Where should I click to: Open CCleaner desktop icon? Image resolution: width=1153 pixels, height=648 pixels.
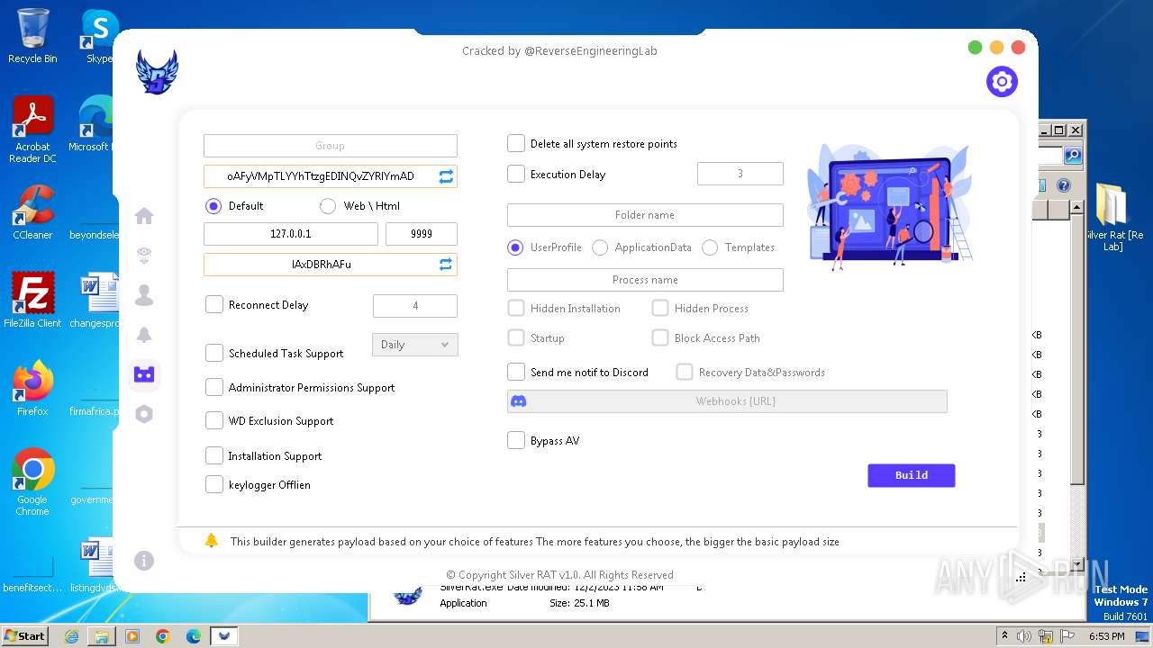point(32,212)
